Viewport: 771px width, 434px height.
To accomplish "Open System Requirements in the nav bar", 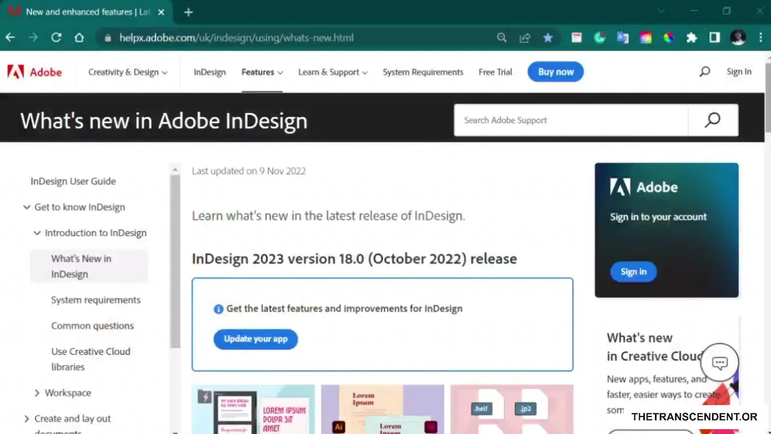I will click(423, 72).
